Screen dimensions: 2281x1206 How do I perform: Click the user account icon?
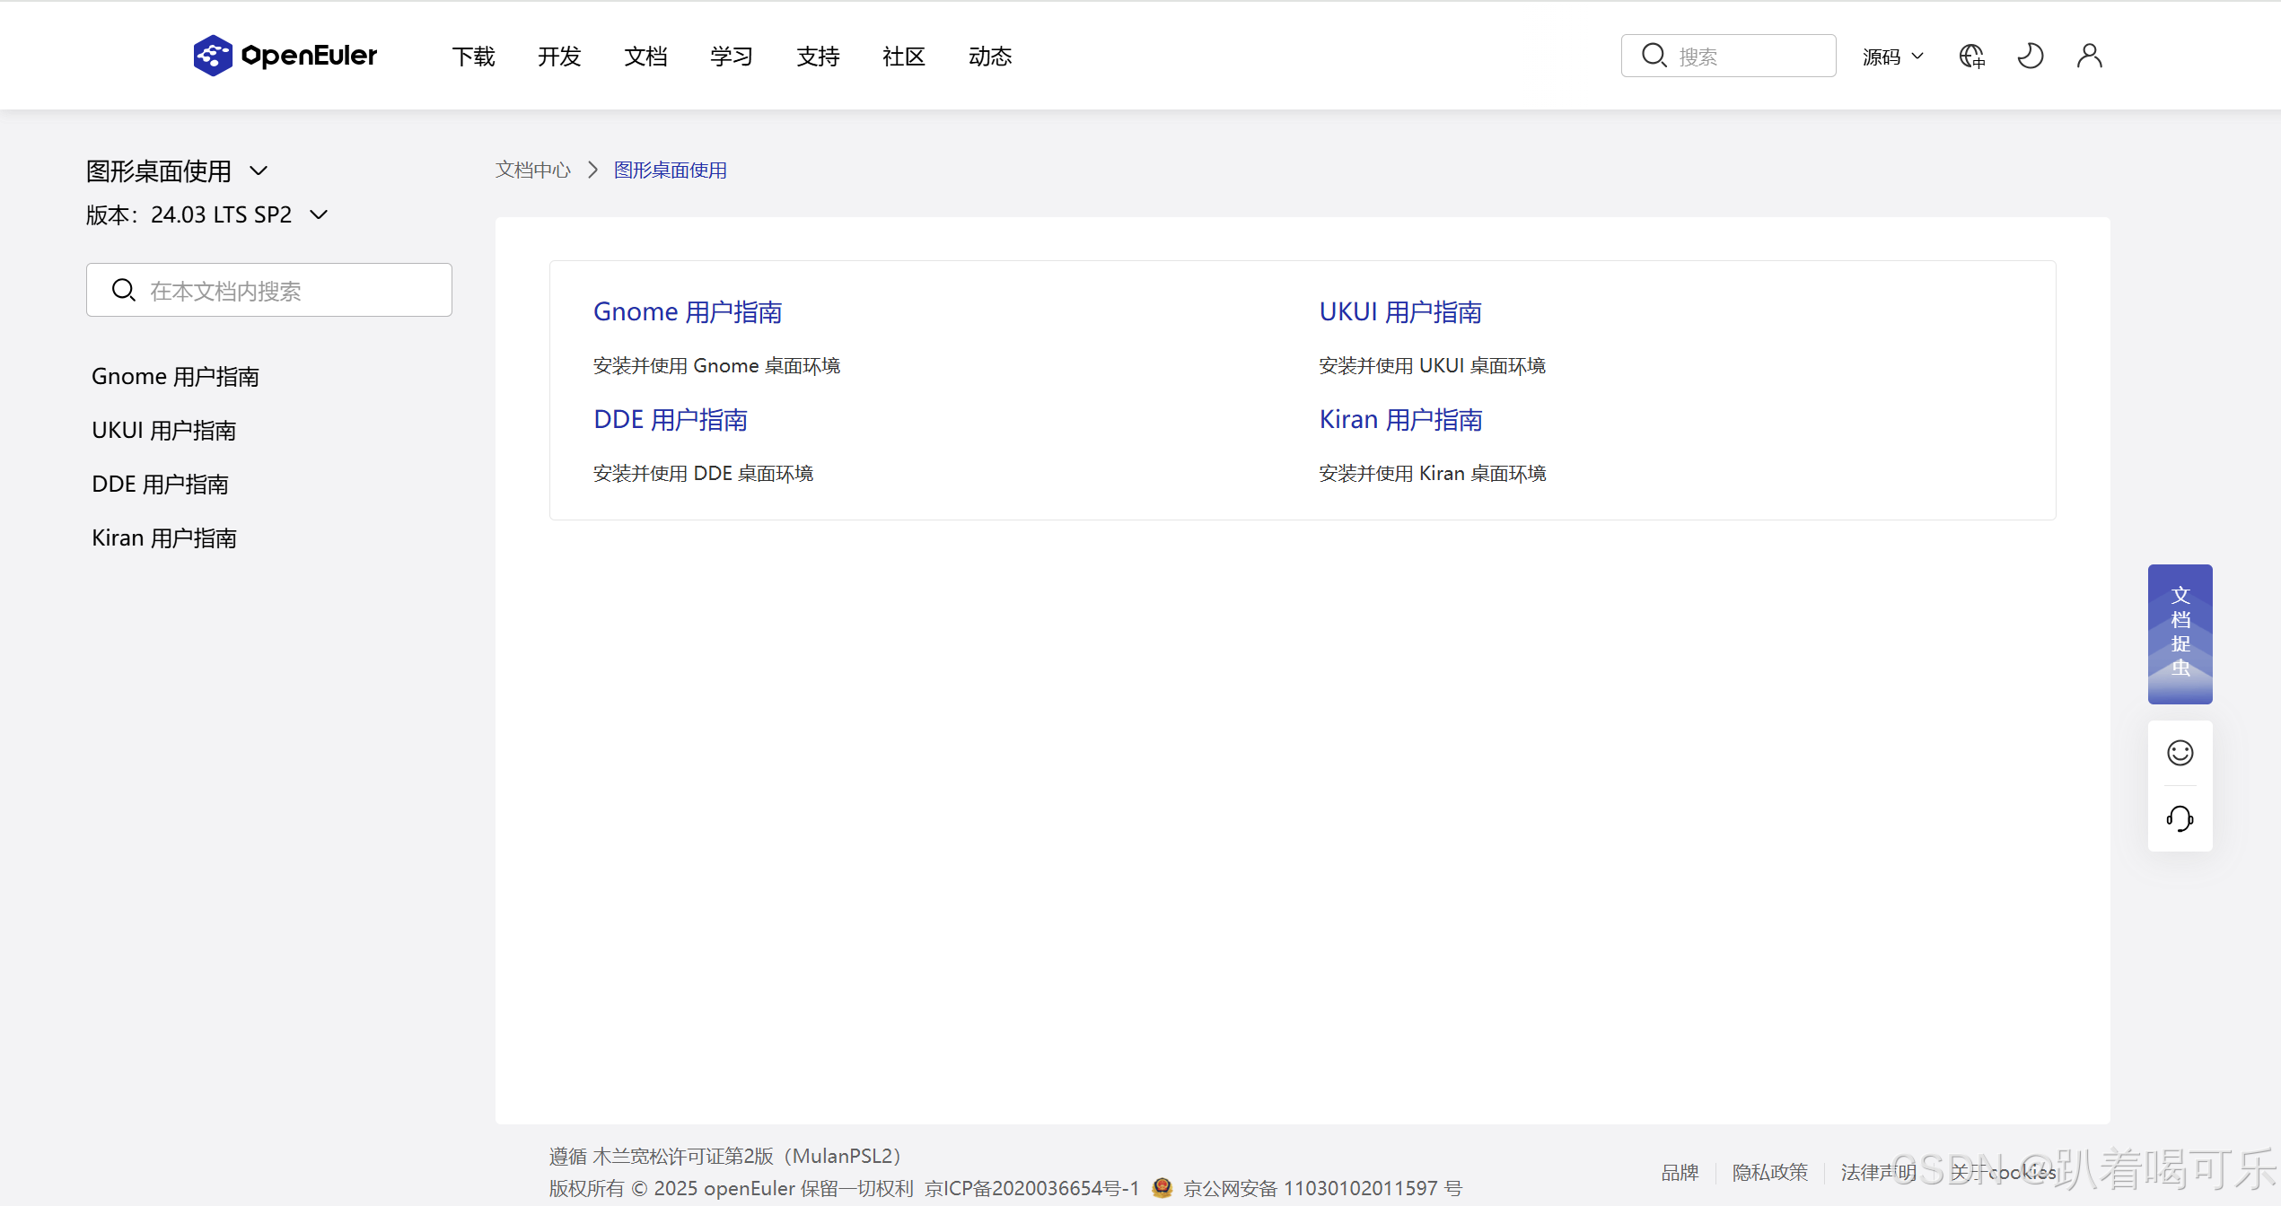point(2089,55)
